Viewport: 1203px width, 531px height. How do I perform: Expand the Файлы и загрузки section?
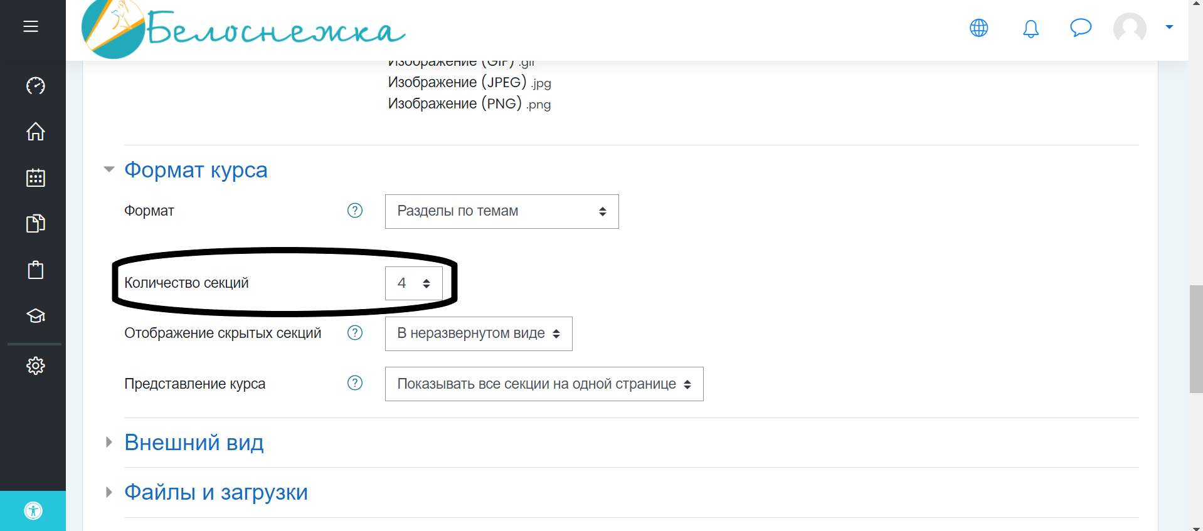coord(216,492)
